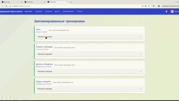
Task: Close the active React App tab
Action: pos(67,2)
